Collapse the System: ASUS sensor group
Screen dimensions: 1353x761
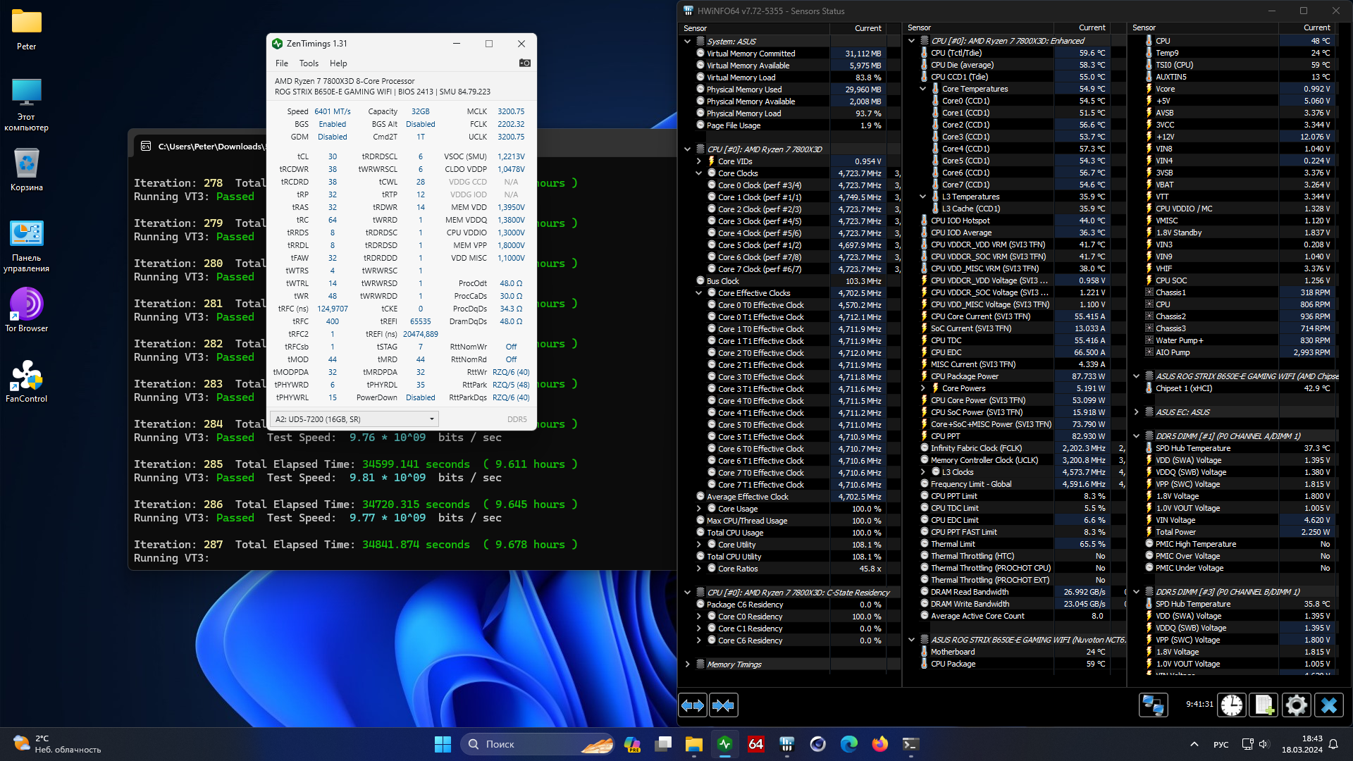click(688, 42)
